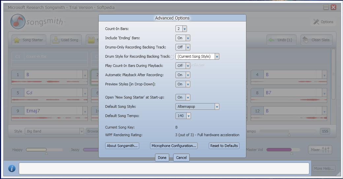Expand chord dropdown for bar 8 B7

click(x=325, y=93)
